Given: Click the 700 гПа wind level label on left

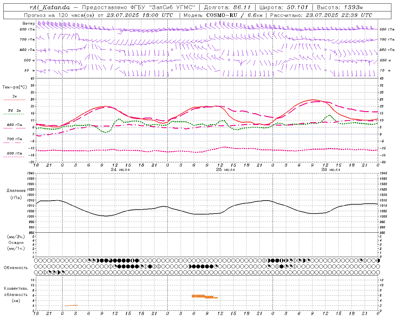Looking at the screenshot, I should click(27, 39).
